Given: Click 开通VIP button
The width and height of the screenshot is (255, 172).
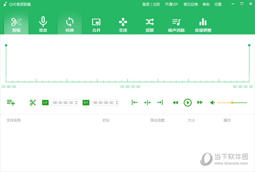Looking at the screenshot, I should (172, 4).
